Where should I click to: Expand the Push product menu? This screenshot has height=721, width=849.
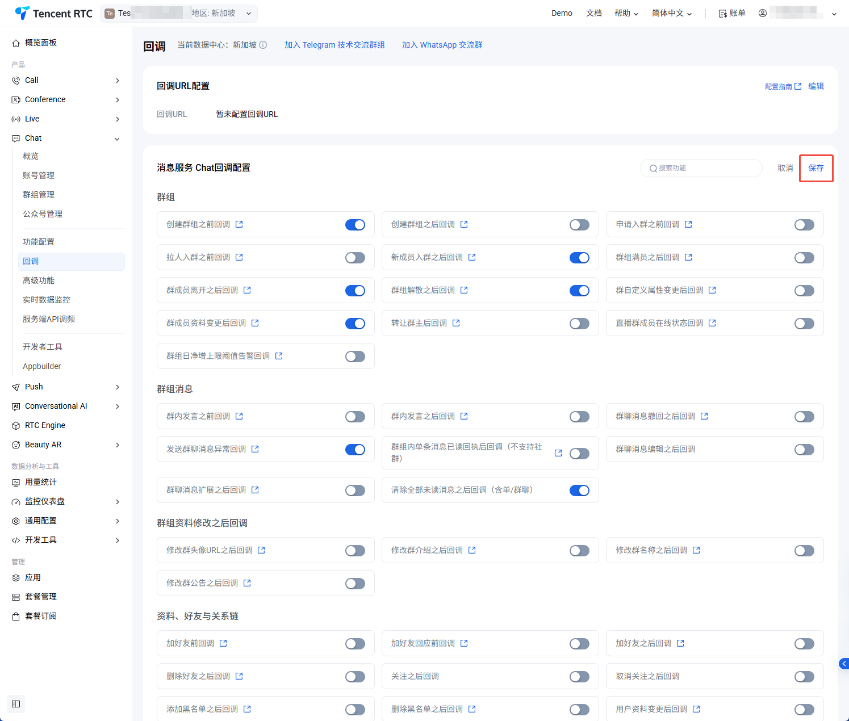66,387
